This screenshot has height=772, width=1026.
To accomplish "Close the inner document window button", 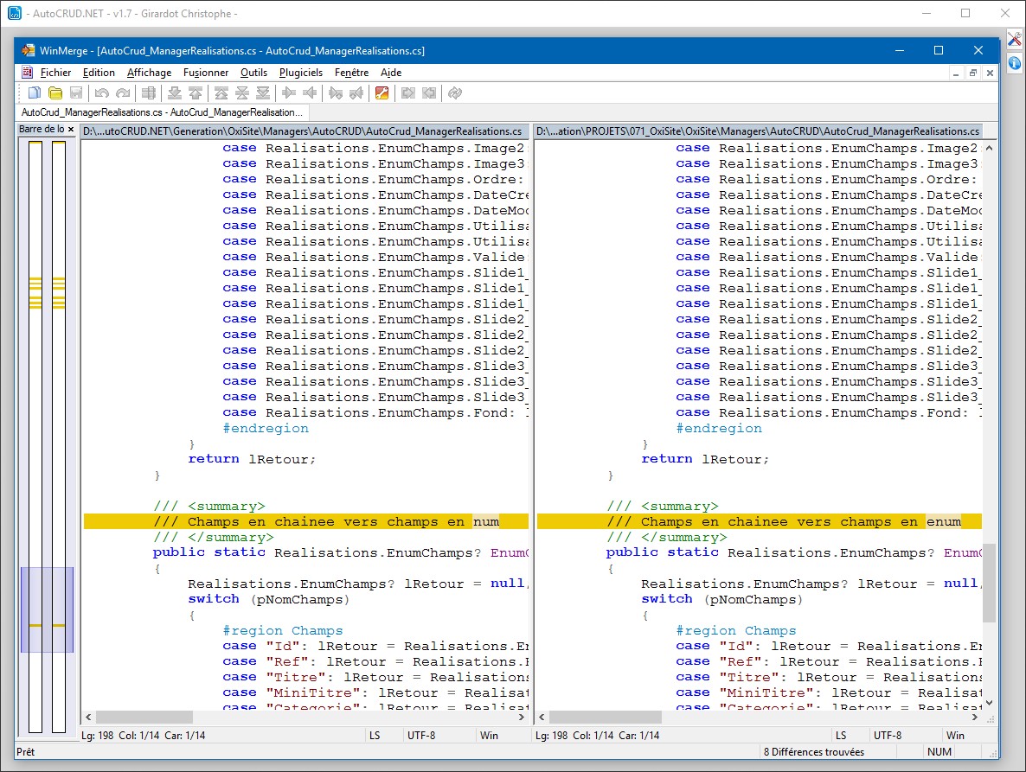I will coord(990,73).
